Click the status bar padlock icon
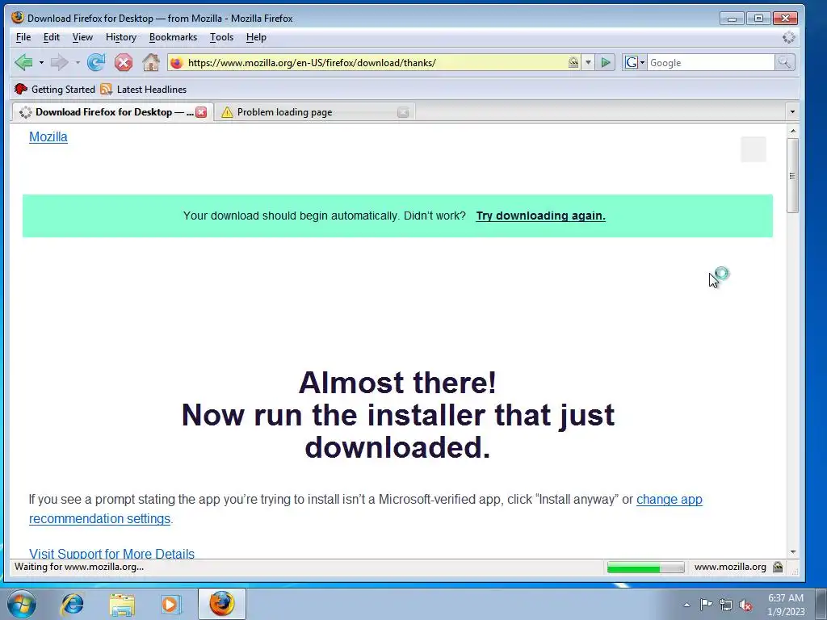 tap(778, 567)
